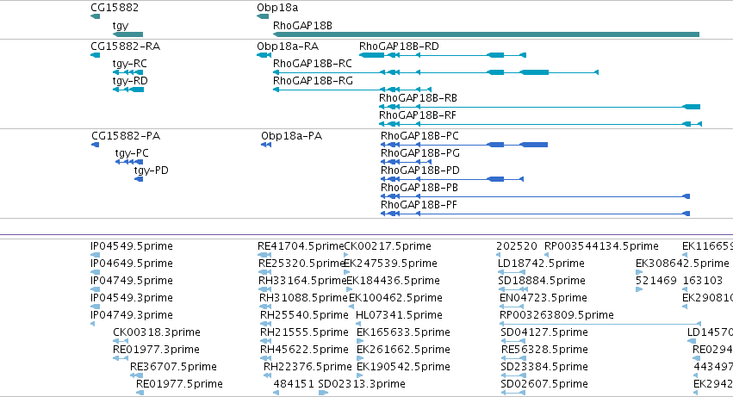Select EST RP003263809.5prime
The image size is (733, 397).
pyautogui.click(x=556, y=316)
